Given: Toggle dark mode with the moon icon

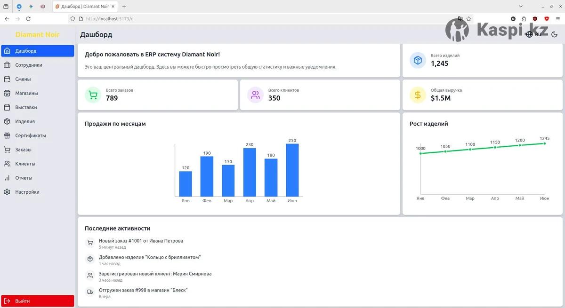Looking at the screenshot, I should coord(554,34).
